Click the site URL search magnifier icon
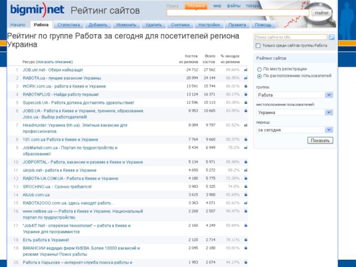This screenshot has width=356, height=267. [332, 37]
